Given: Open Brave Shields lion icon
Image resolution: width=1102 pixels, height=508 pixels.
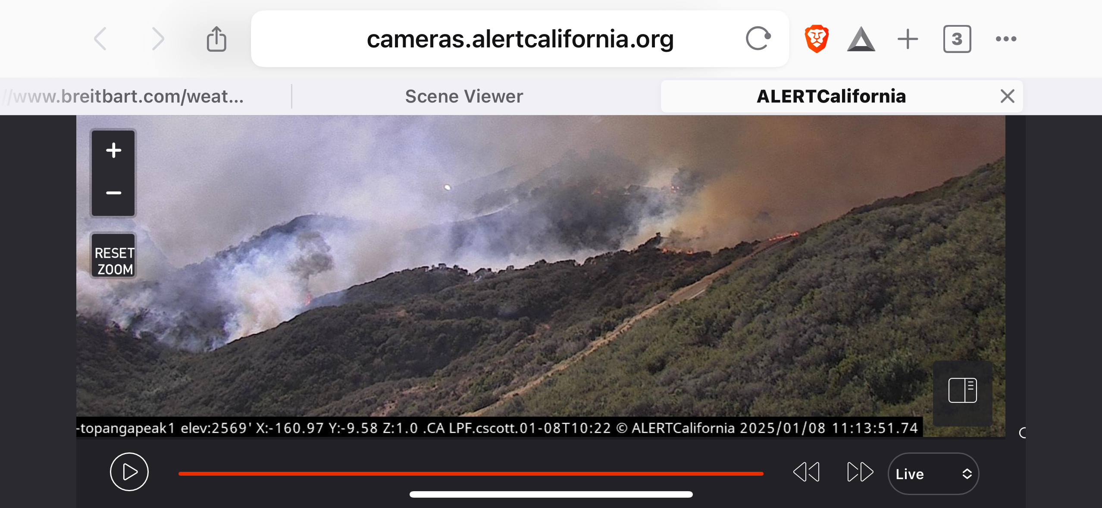Looking at the screenshot, I should (816, 39).
